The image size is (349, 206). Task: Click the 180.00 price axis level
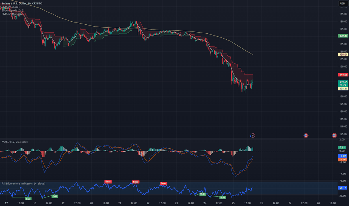pos(343,22)
